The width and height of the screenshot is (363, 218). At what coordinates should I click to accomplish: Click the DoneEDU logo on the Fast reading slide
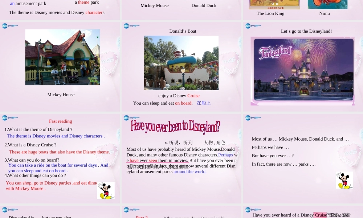(x=10, y=118)
